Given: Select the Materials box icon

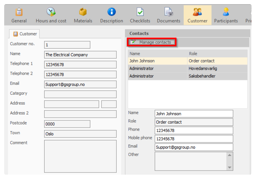Looking at the screenshot, I should pos(83,12).
